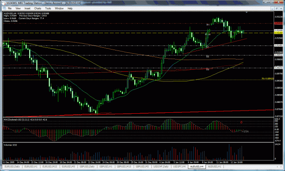This screenshot has width=285, height=171.
Task: Click the MACDcolored indicator label
Action: [25, 120]
